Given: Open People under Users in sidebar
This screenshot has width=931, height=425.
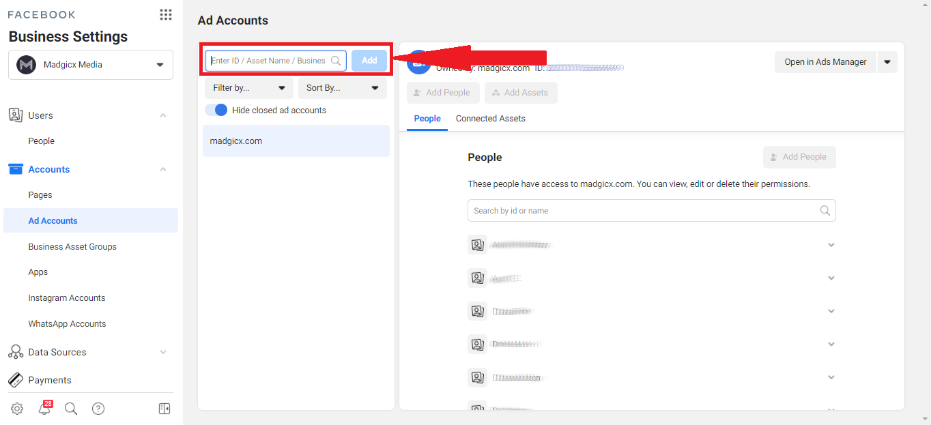Looking at the screenshot, I should click(42, 141).
